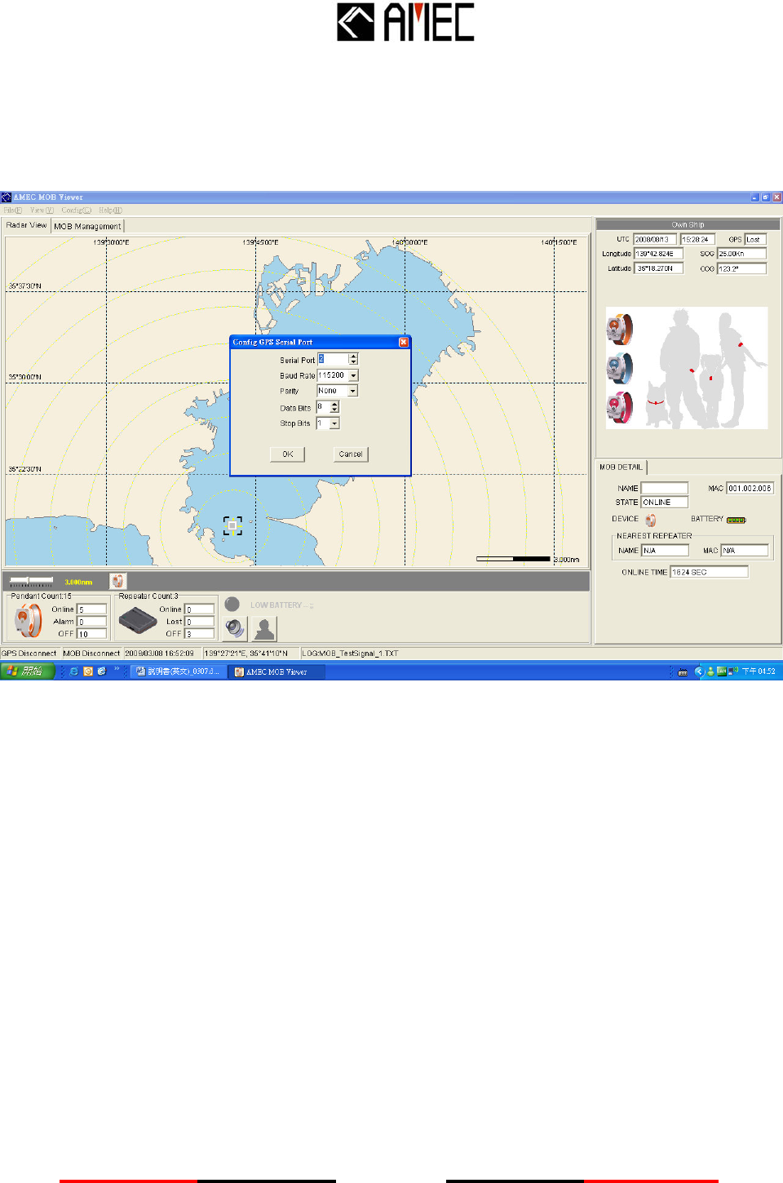
Task: Click the pink wristband pendant image
Action: coord(620,407)
